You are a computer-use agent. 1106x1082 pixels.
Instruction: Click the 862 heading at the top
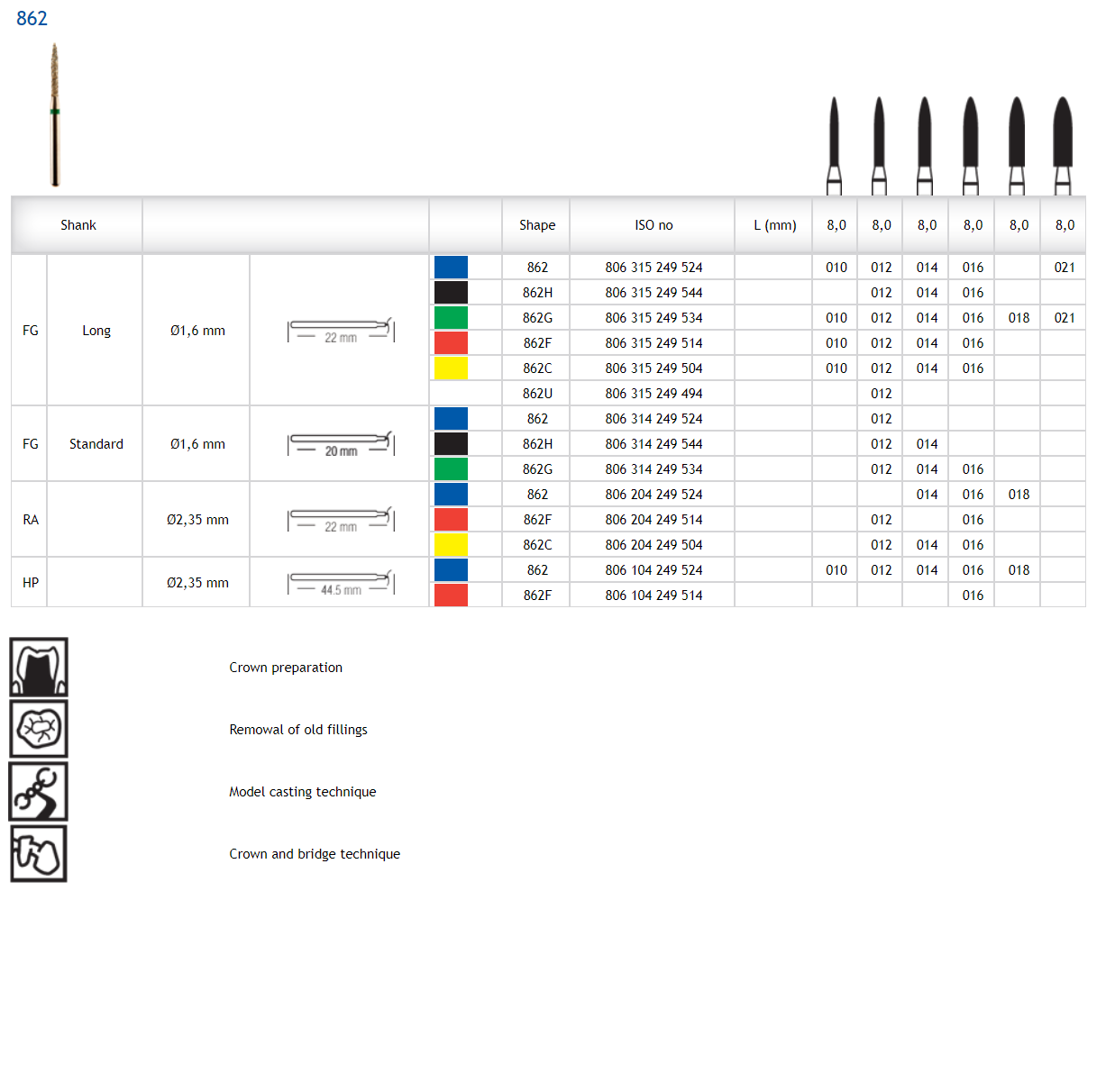pyautogui.click(x=32, y=19)
